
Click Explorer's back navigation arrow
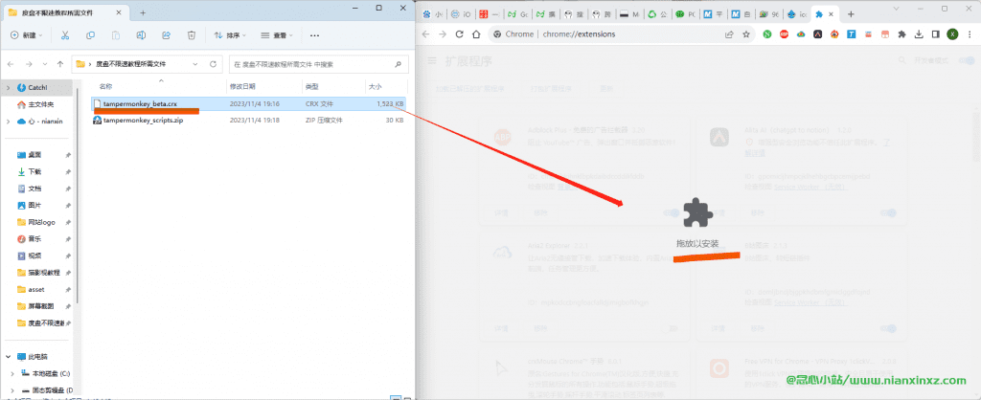pos(11,64)
